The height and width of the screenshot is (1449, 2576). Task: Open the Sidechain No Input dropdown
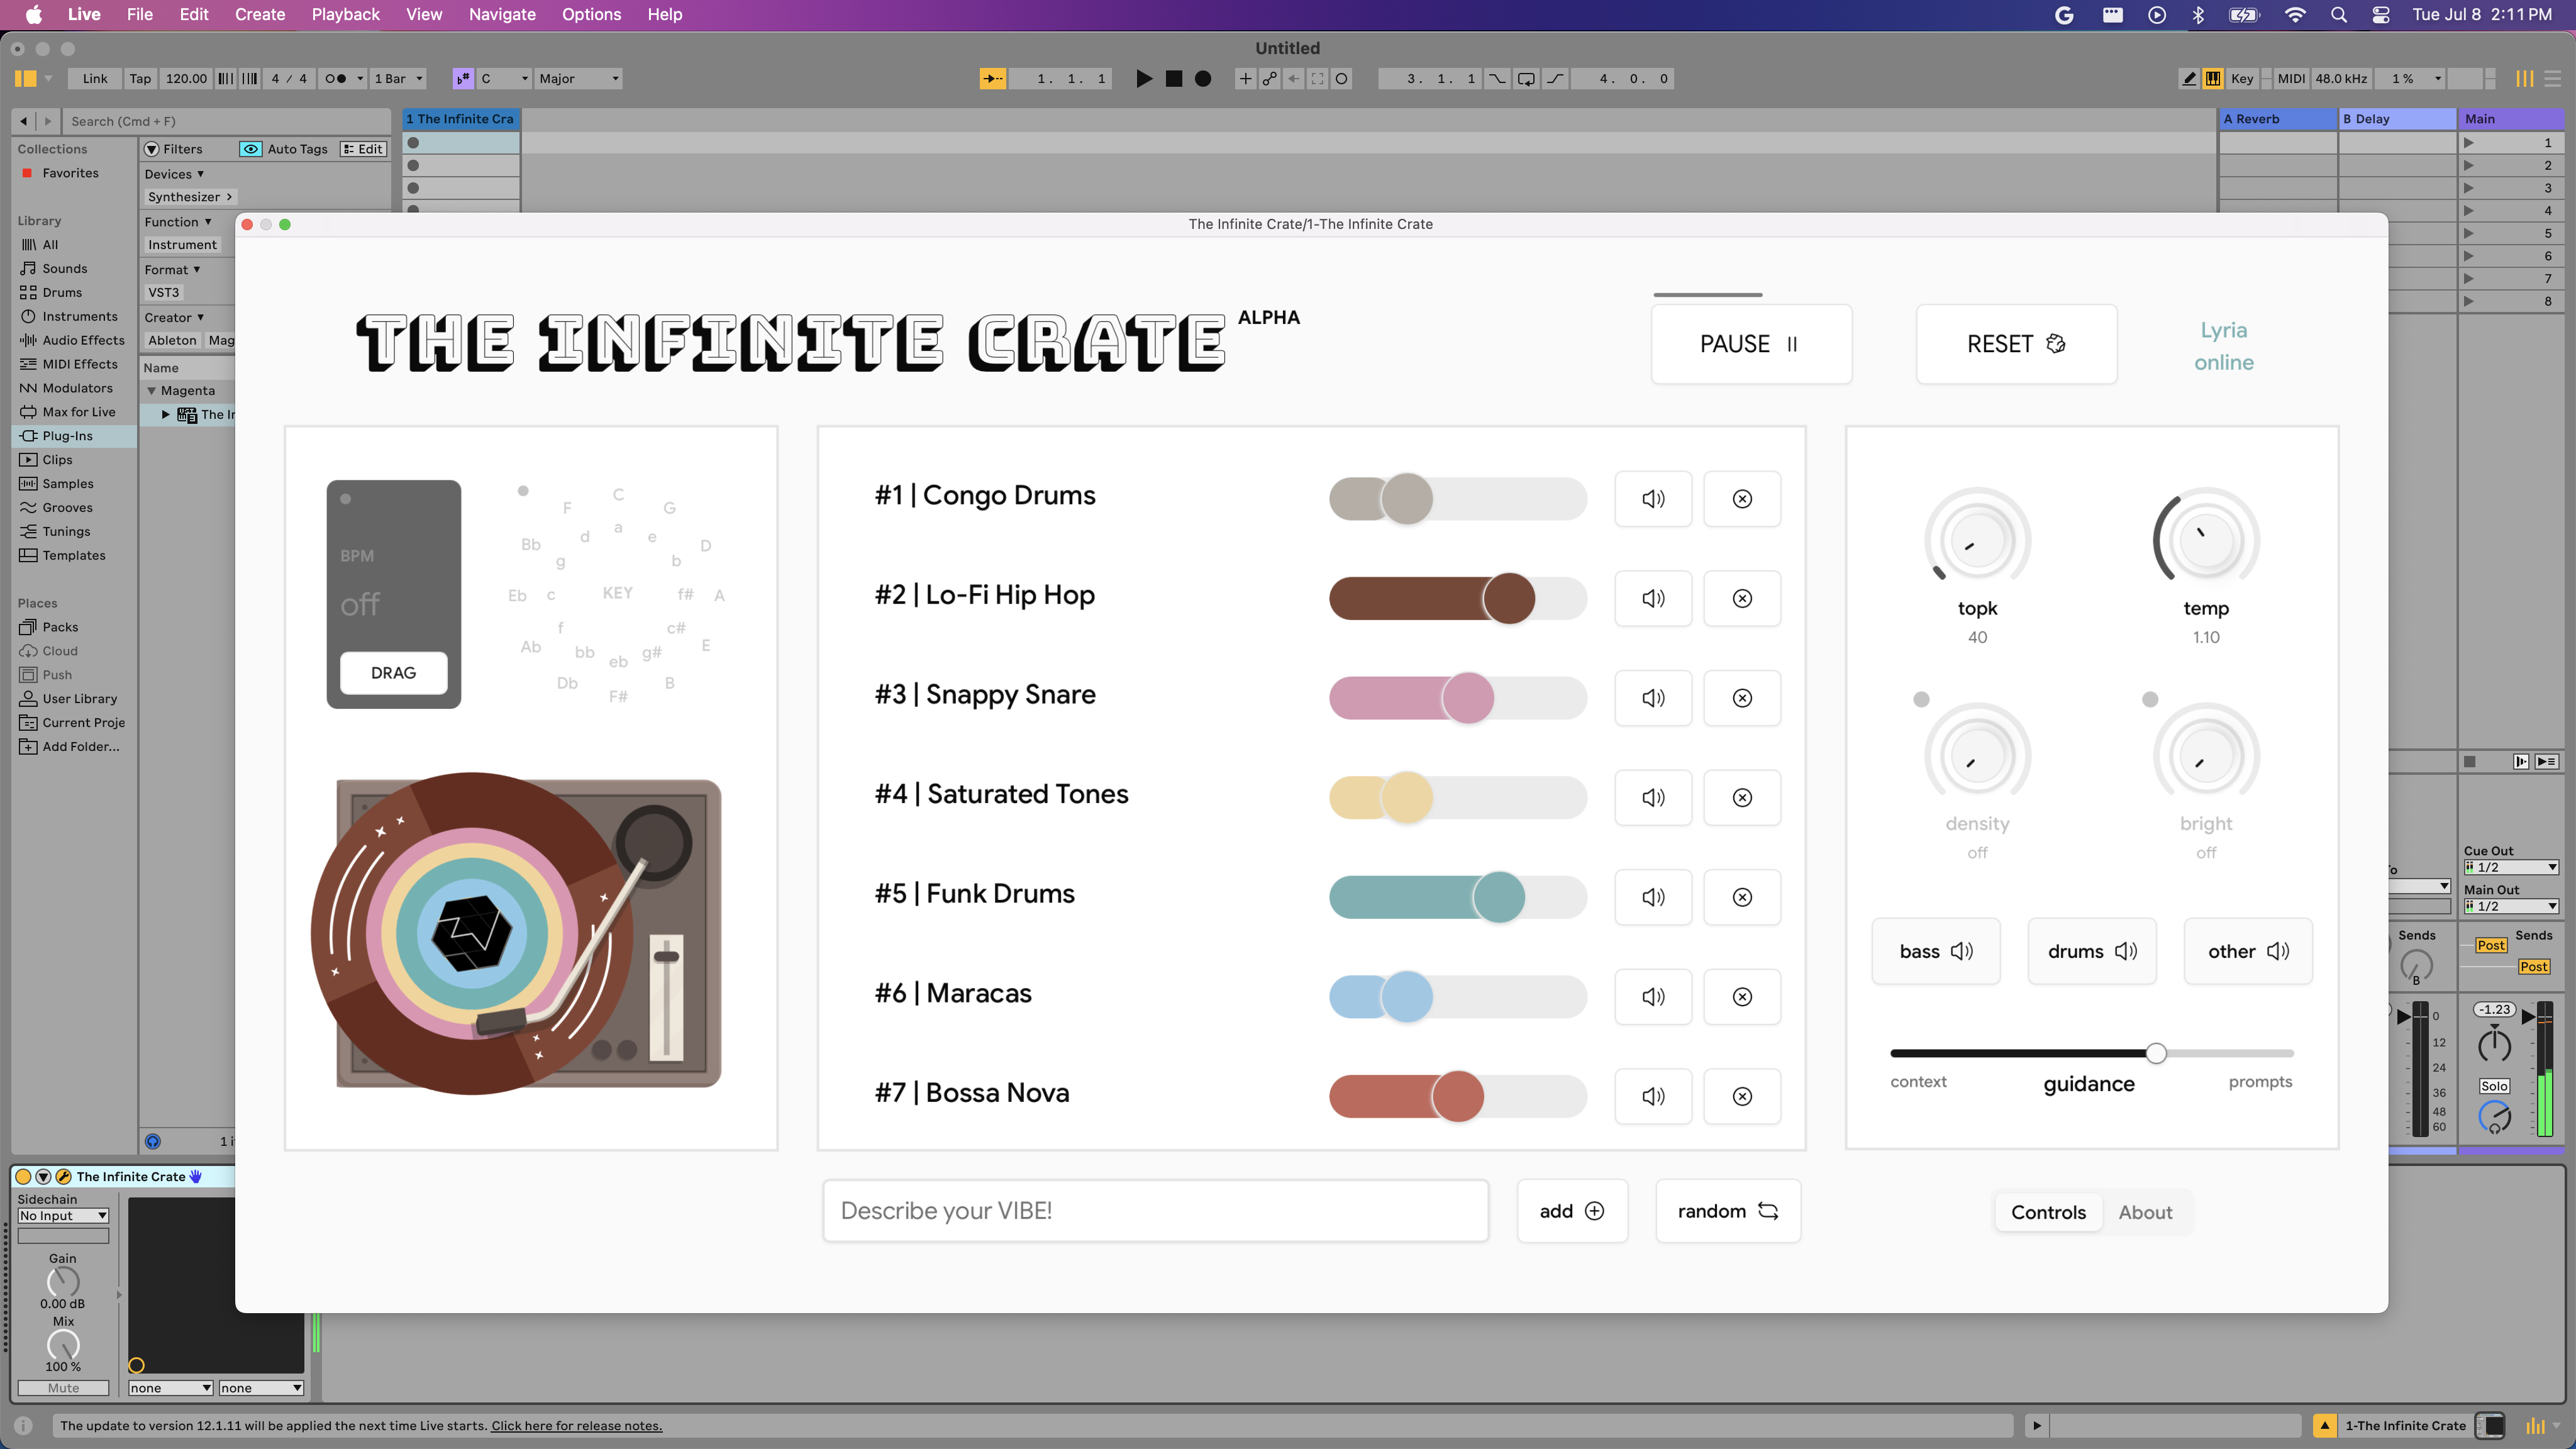pyautogui.click(x=63, y=1215)
